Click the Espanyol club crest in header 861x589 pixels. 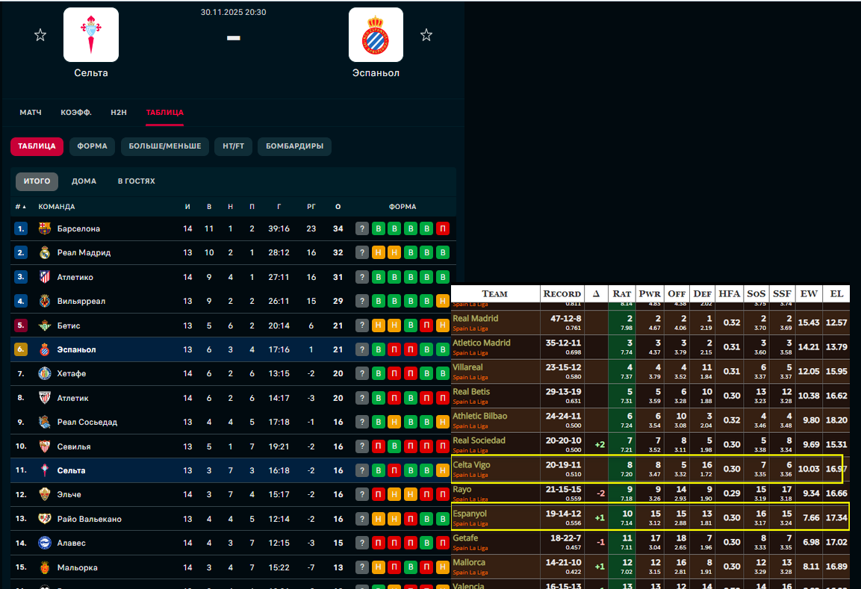[x=376, y=34]
